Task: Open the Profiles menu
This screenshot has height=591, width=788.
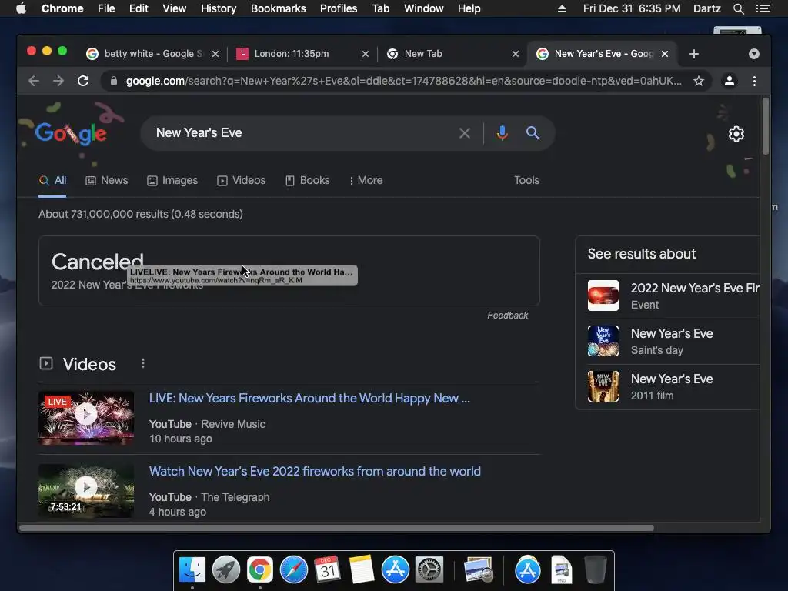Action: (x=339, y=8)
